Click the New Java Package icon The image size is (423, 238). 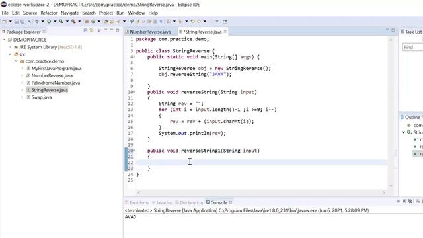point(87,22)
